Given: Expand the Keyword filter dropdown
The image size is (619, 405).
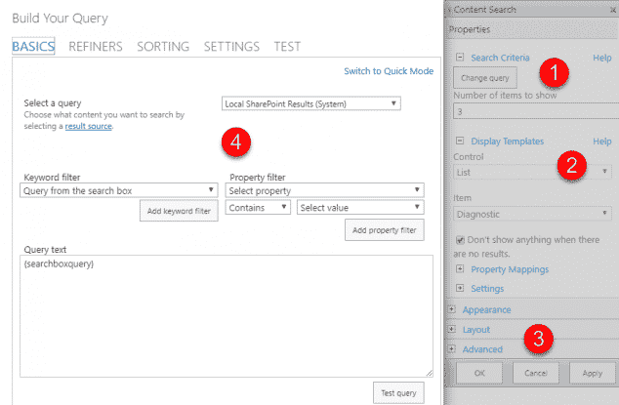Looking at the screenshot, I should 118,190.
